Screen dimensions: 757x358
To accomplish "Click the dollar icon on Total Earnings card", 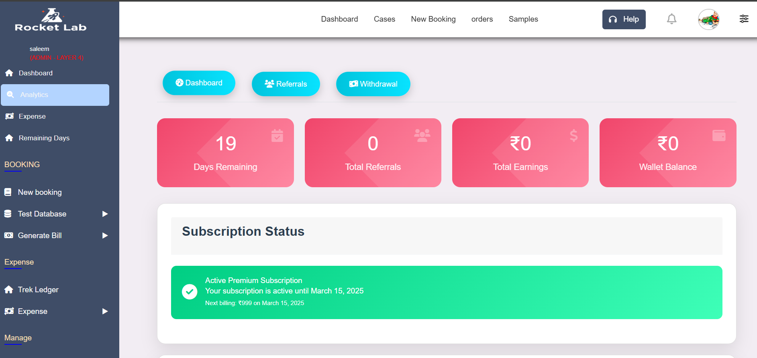I will pos(573,136).
